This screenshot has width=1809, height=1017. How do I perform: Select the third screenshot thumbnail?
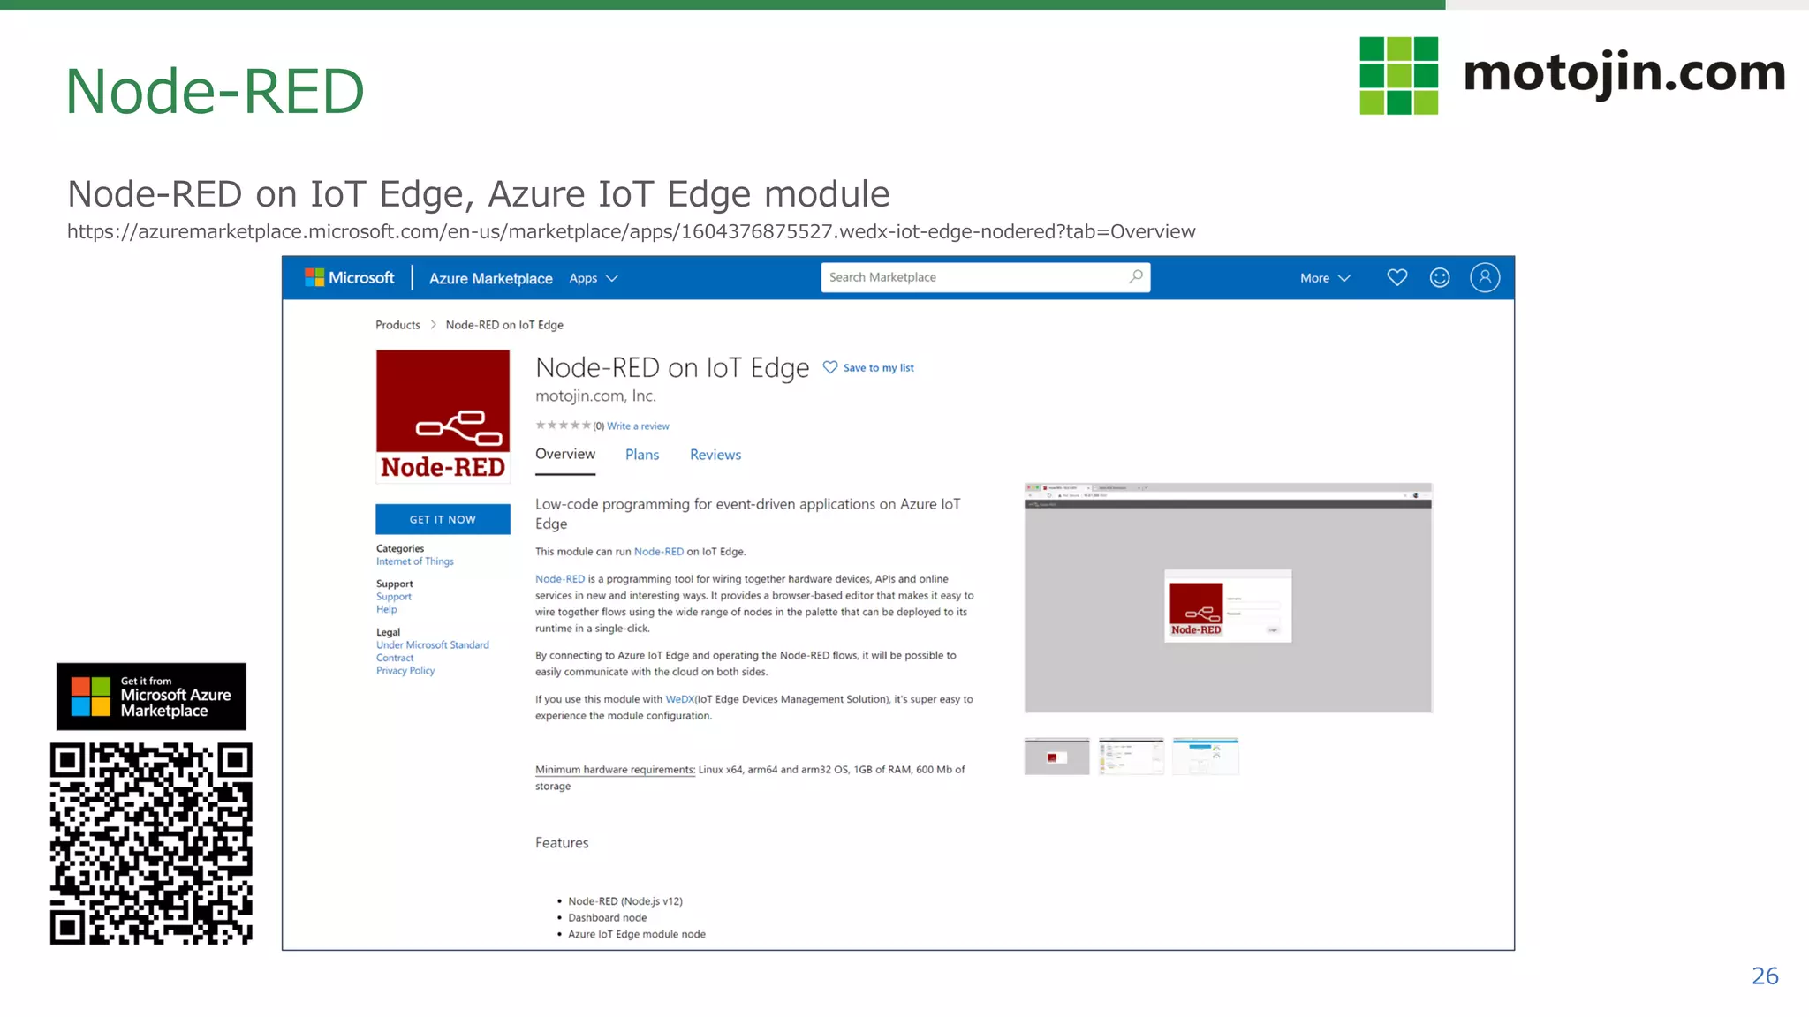click(x=1205, y=757)
